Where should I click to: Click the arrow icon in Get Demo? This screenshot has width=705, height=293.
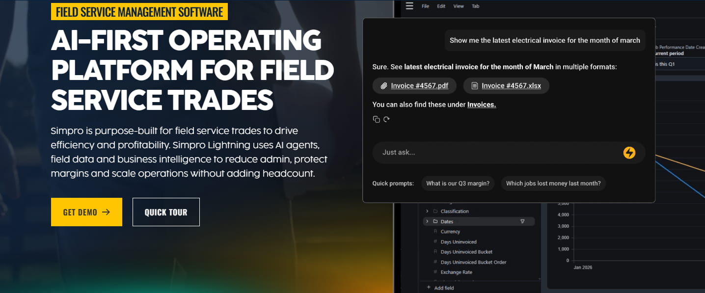tap(106, 212)
